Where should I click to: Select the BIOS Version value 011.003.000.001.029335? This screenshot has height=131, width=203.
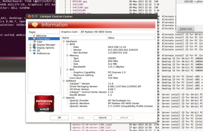[123, 50]
